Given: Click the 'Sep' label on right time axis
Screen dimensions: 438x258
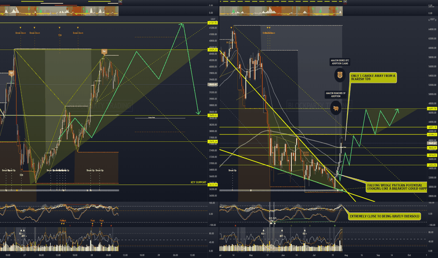Looking at the screenshot, I should pyautogui.click(x=378, y=255).
